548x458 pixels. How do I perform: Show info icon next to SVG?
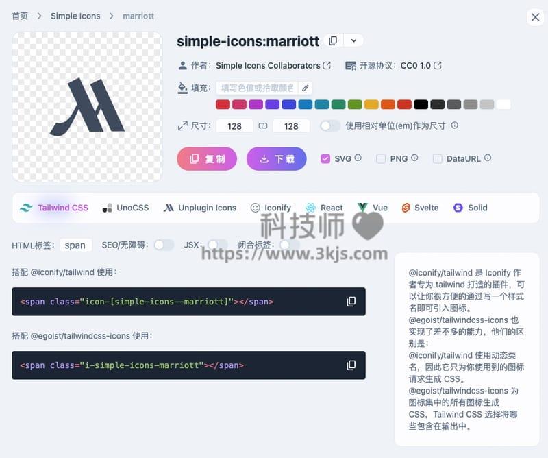point(358,158)
